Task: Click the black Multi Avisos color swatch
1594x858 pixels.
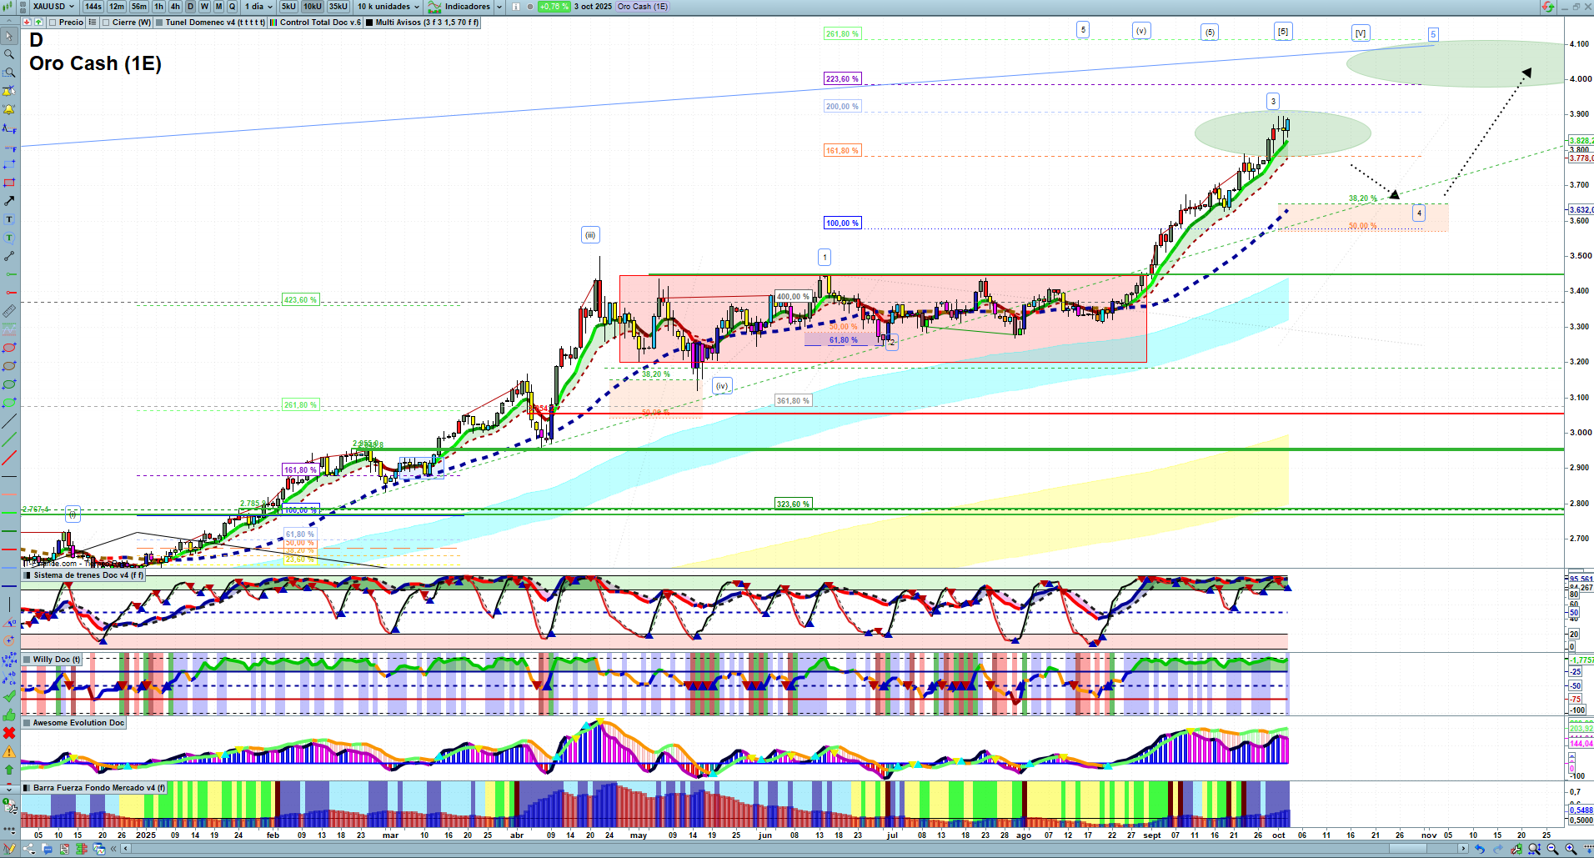Action: click(369, 23)
